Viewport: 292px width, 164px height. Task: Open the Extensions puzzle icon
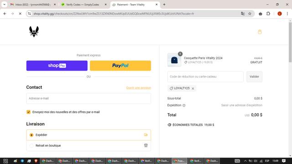pyautogui.click(x=268, y=14)
